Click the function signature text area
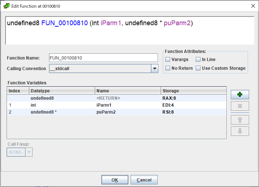The height and width of the screenshot is (187, 259). pos(130,31)
